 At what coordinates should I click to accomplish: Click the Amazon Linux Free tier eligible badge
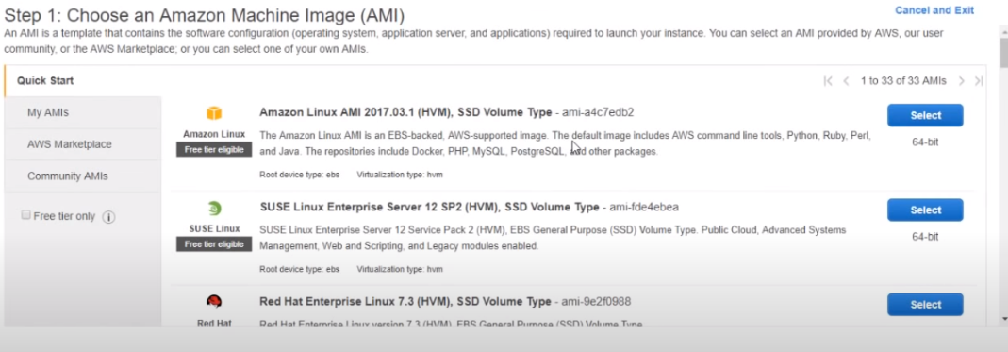coord(214,149)
